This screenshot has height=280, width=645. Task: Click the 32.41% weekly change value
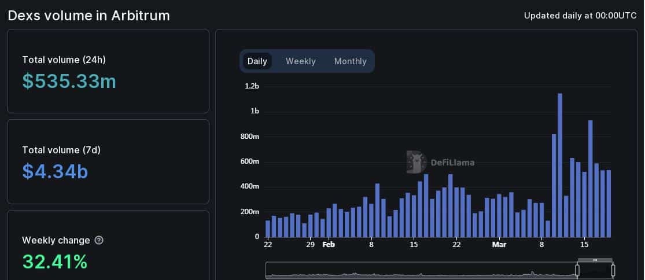click(55, 261)
